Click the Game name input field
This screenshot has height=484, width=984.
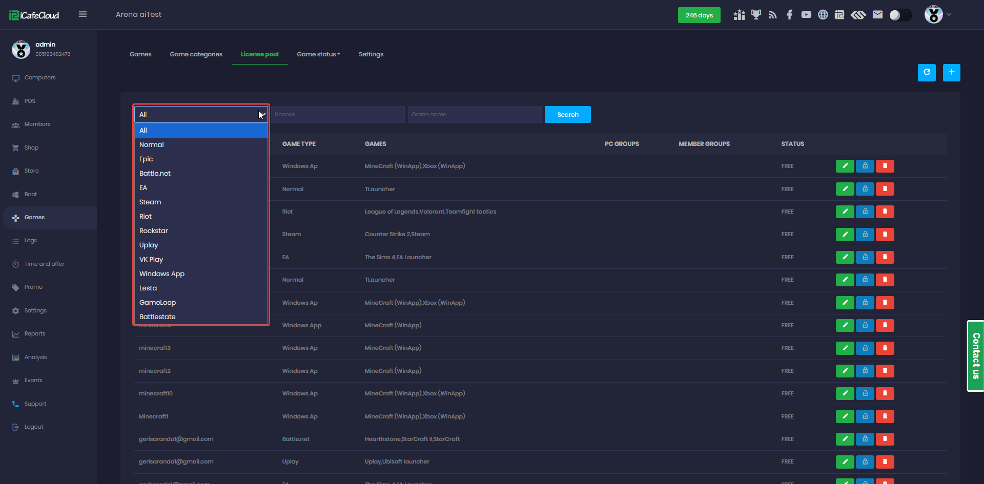474,114
